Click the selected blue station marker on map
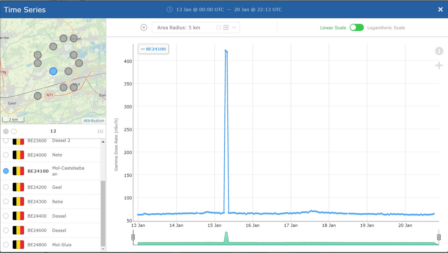The height and width of the screenshot is (253, 448). [53, 71]
